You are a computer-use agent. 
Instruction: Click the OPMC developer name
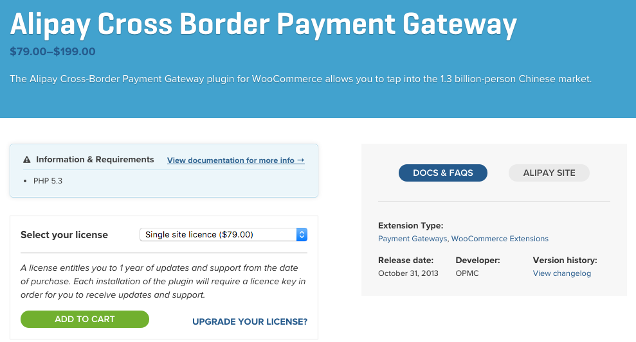pos(467,273)
